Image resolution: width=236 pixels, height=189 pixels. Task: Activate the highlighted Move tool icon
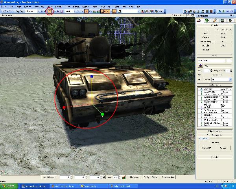point(50,11)
